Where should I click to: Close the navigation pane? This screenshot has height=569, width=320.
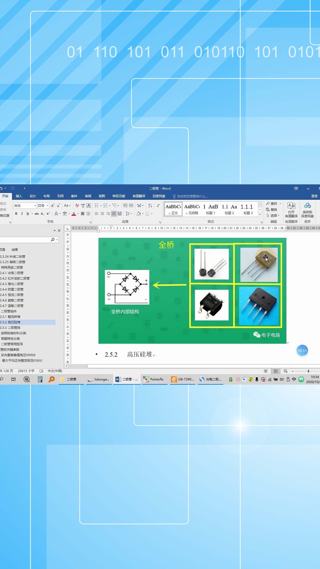(59, 231)
